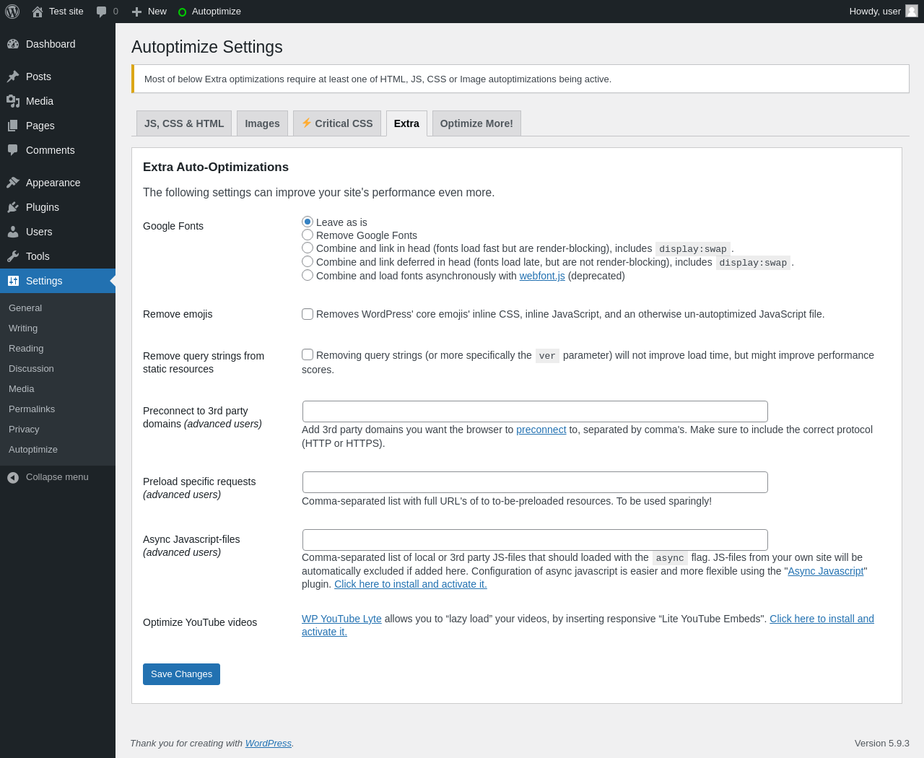The height and width of the screenshot is (758, 924).
Task: Open the Dashboard icon in sidebar
Action: click(x=13, y=44)
